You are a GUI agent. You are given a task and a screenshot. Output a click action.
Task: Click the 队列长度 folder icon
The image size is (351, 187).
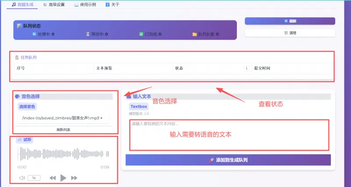[194, 34]
